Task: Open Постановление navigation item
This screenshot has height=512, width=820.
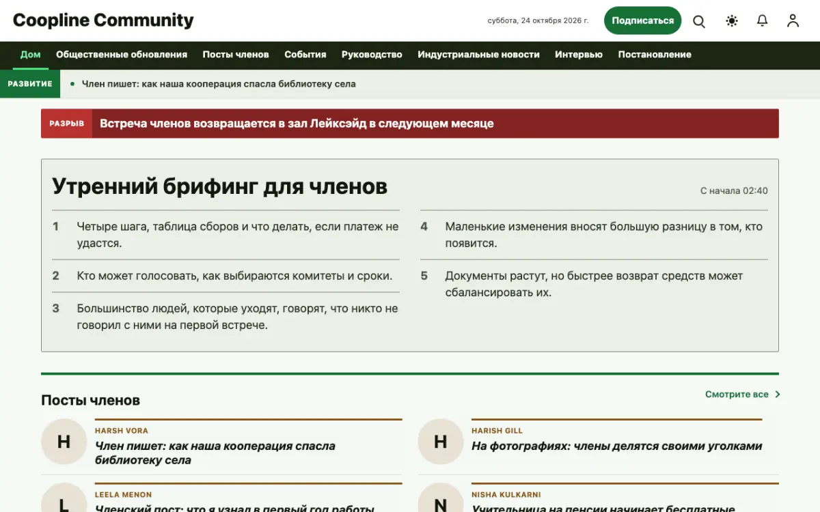Action: 655,55
